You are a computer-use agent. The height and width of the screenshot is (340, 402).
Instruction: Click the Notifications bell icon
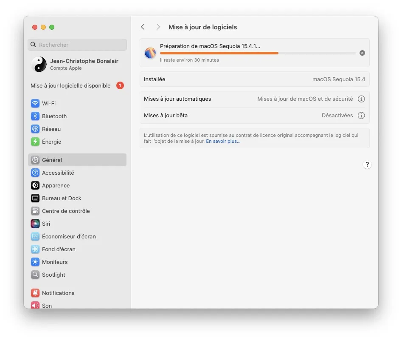click(35, 293)
